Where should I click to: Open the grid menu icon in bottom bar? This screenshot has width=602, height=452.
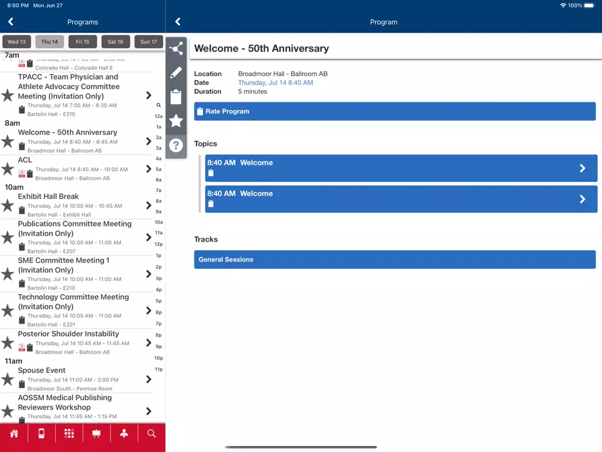click(69, 433)
